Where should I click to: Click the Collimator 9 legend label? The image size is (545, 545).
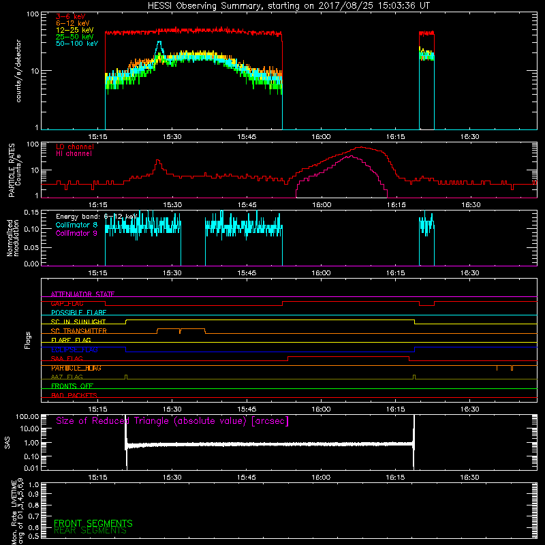pyautogui.click(x=76, y=233)
